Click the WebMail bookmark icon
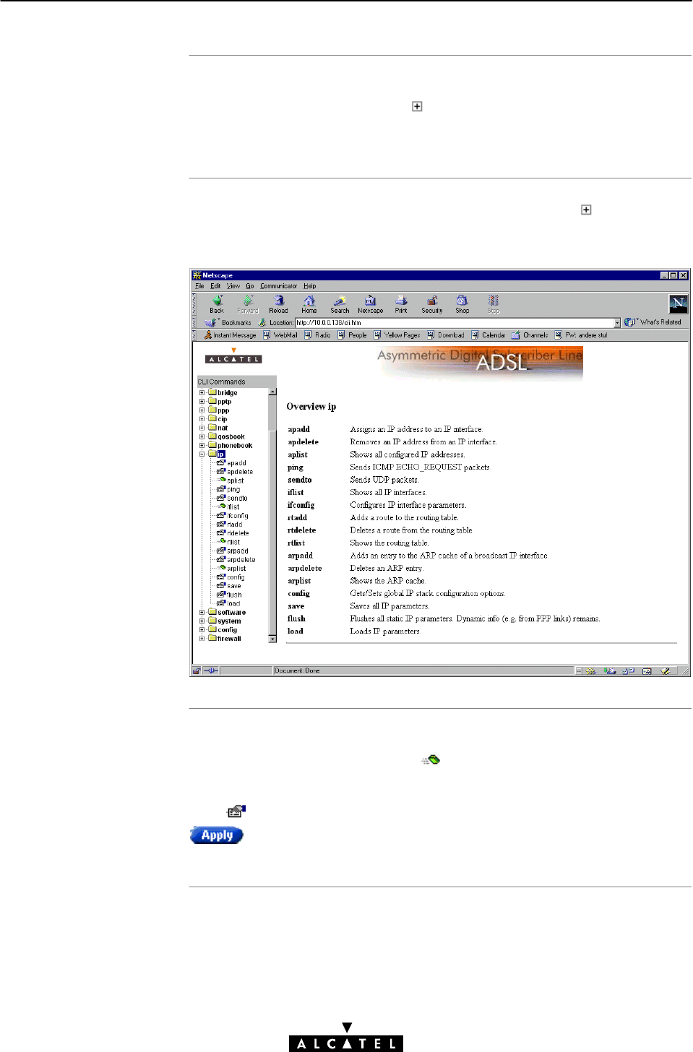This screenshot has height=1052, width=693. pyautogui.click(x=267, y=335)
